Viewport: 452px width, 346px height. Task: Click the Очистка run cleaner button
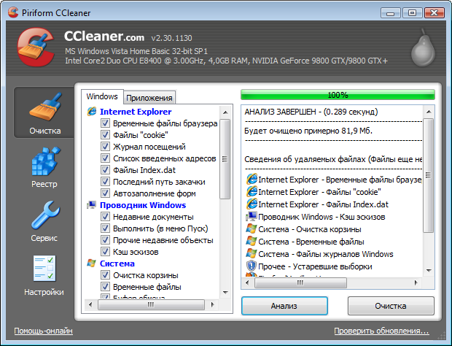[391, 306]
